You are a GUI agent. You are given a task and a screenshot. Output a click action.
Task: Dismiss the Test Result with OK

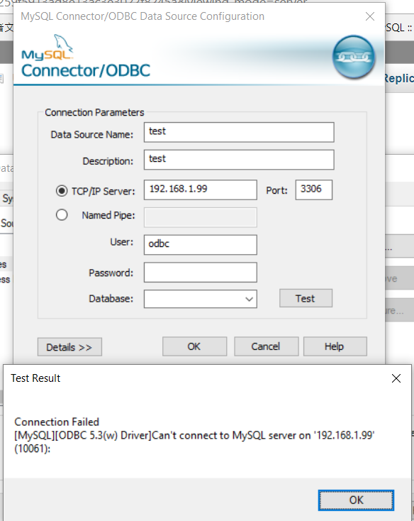(x=356, y=500)
